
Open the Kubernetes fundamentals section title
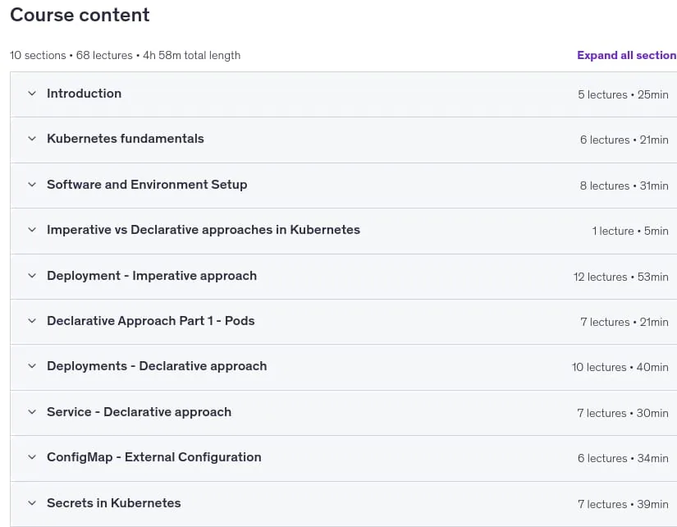[x=126, y=139]
